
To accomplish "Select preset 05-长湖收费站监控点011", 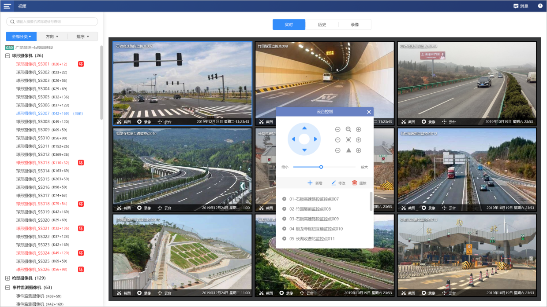I will point(312,239).
